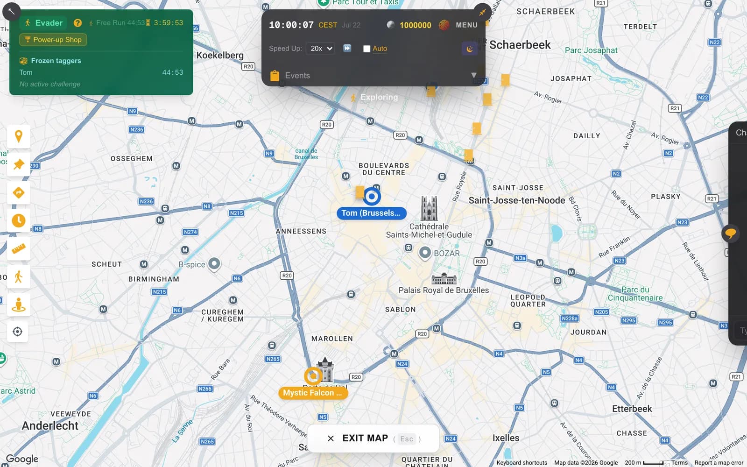
Task: Select the walking person tool
Action: [x=19, y=277]
